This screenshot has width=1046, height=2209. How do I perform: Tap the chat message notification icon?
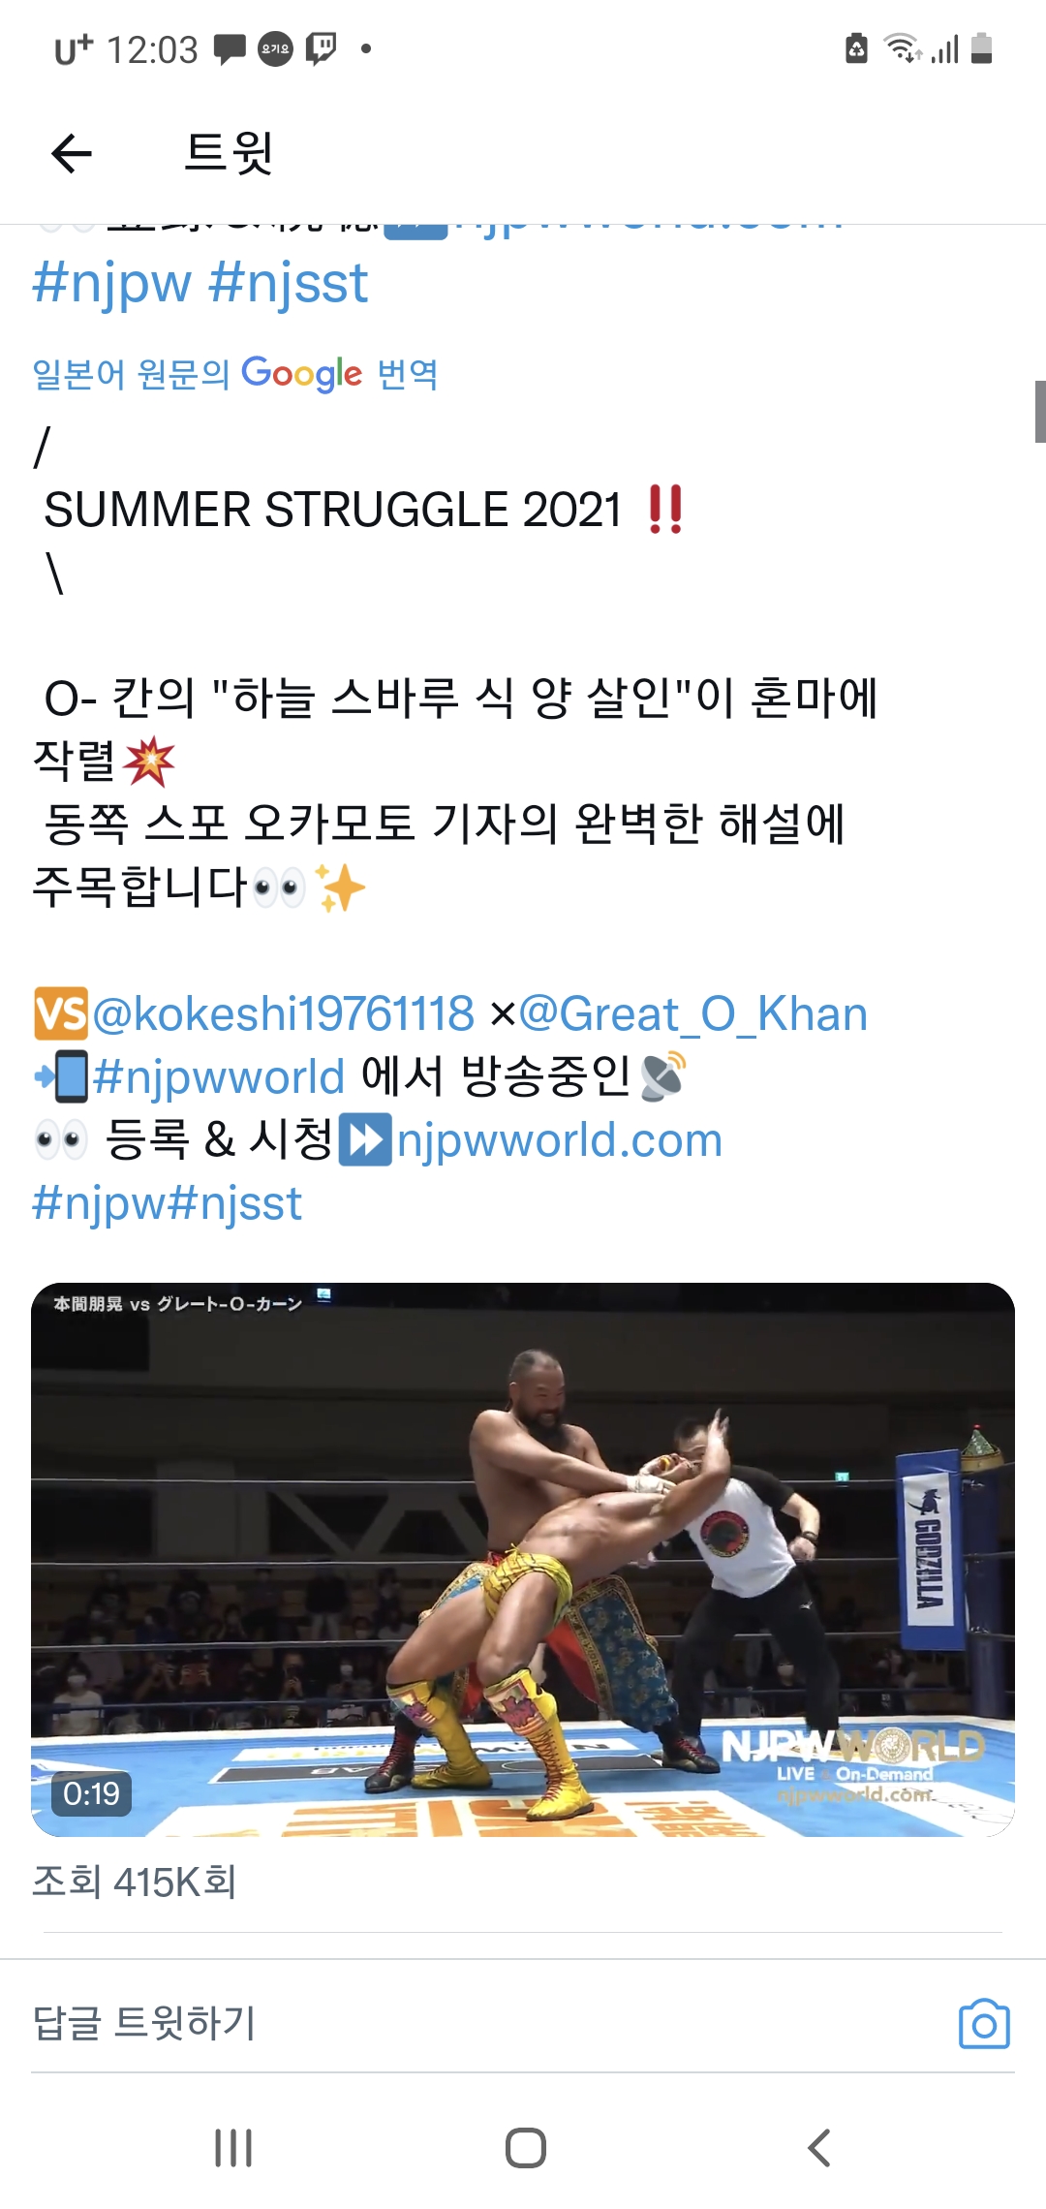[x=230, y=48]
